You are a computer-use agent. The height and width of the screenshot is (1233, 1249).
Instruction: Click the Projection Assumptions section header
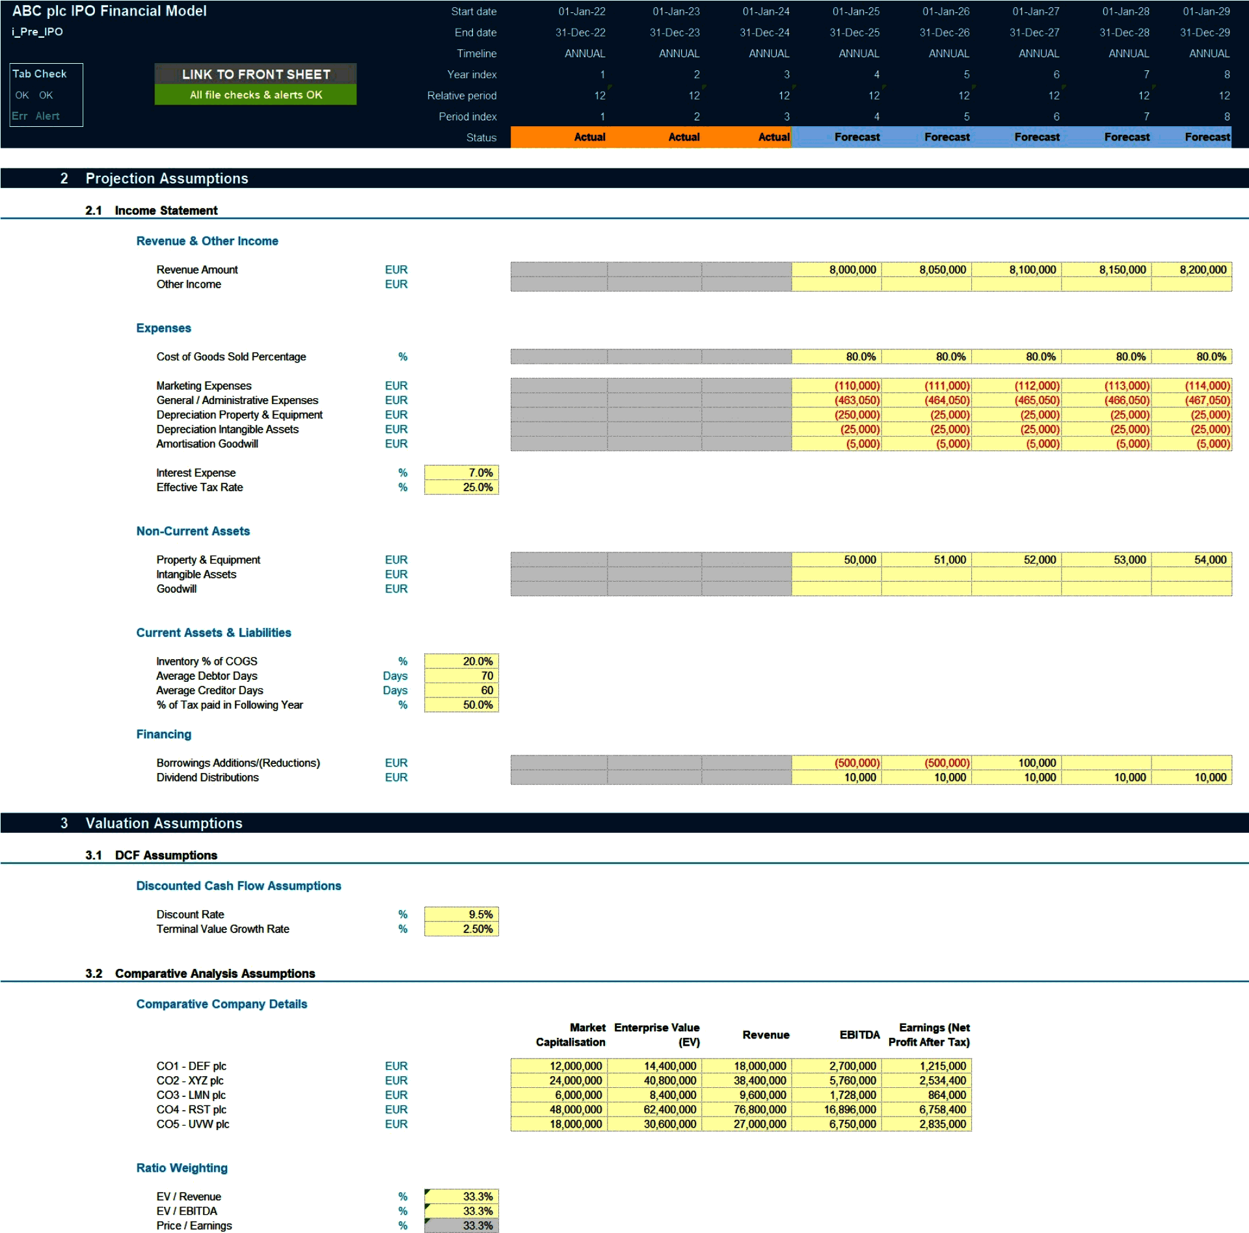click(x=624, y=179)
